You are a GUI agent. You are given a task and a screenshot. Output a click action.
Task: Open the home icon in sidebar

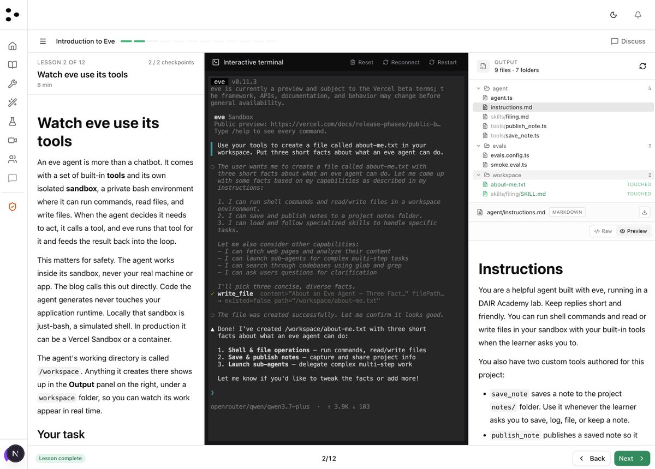[x=13, y=46]
